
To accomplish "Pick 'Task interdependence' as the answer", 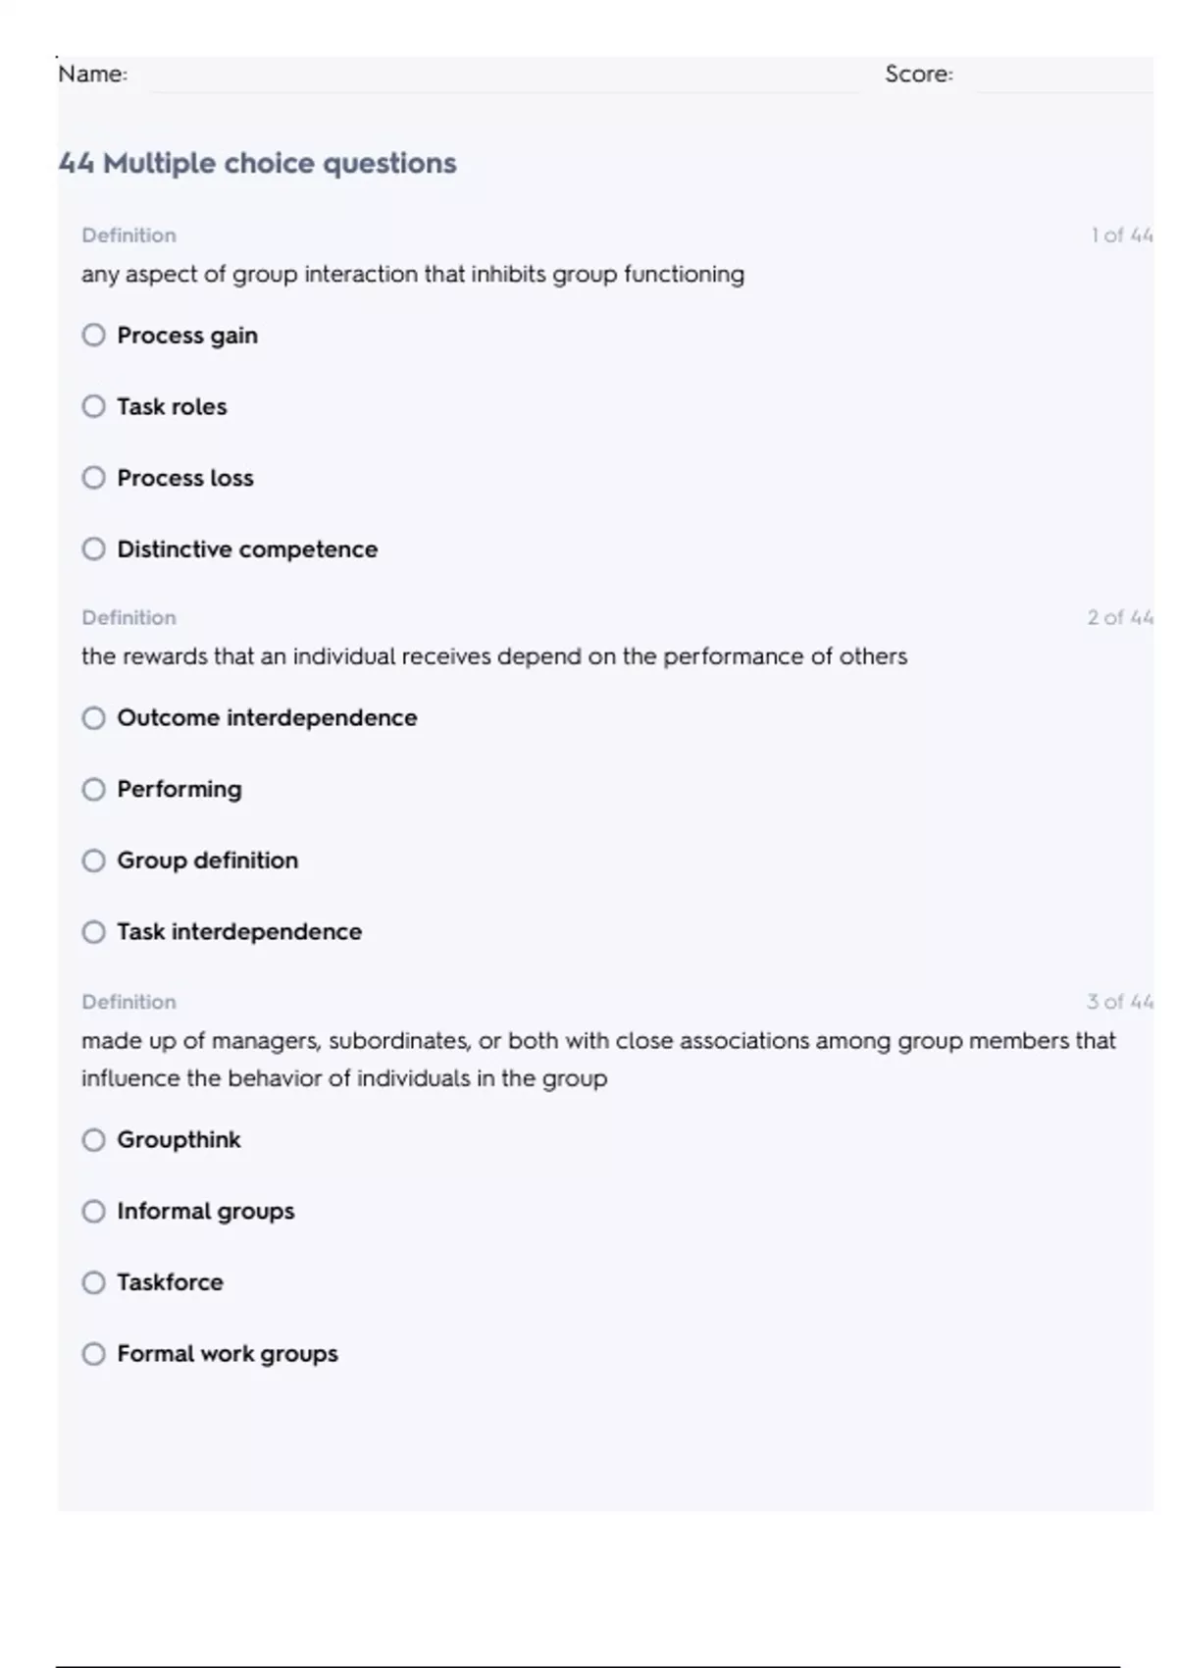I will pyautogui.click(x=93, y=932).
